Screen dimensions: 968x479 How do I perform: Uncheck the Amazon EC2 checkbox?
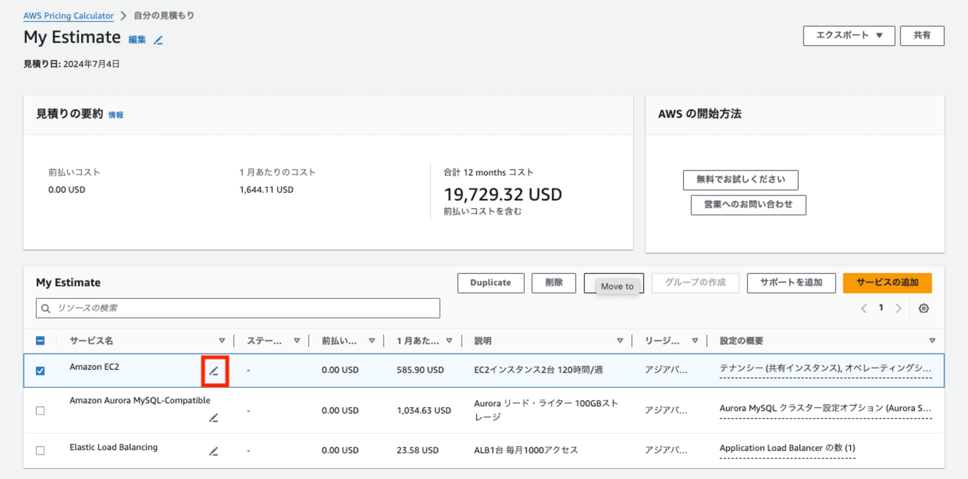(x=40, y=371)
